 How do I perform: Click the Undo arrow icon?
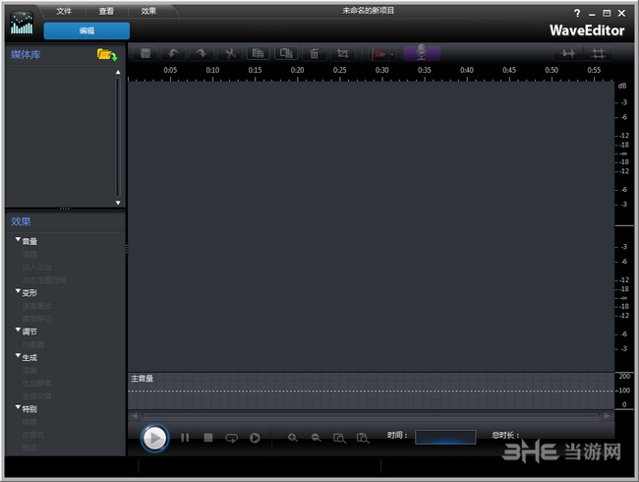(173, 53)
